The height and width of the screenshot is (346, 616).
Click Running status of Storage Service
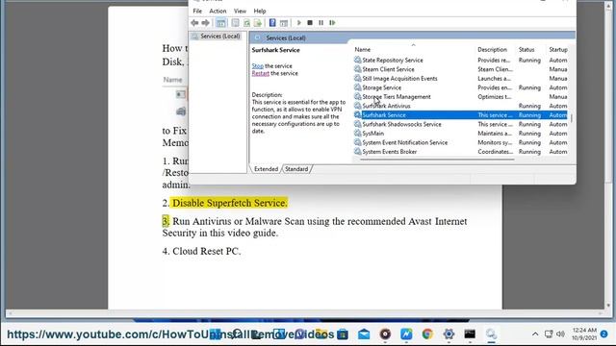[x=529, y=87]
